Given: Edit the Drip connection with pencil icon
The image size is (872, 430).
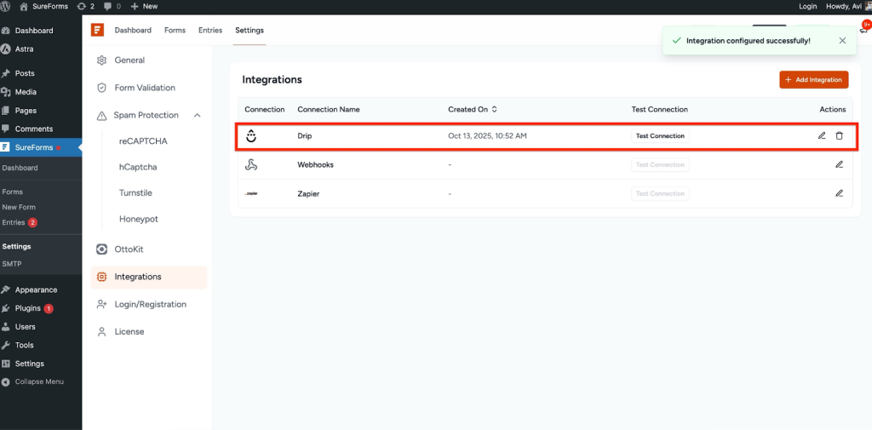Looking at the screenshot, I should click(822, 135).
